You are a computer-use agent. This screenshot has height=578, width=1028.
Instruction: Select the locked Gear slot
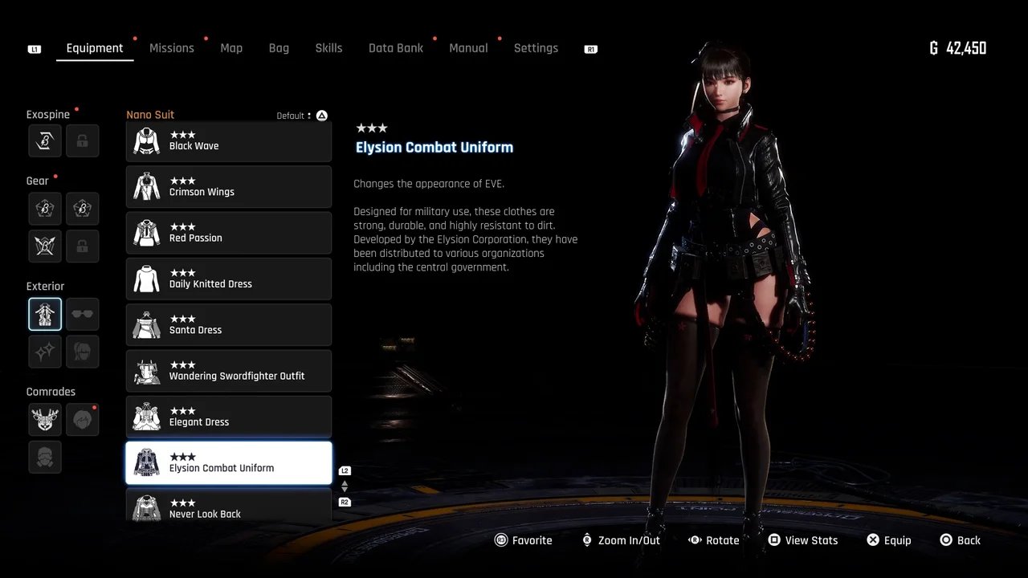click(82, 246)
